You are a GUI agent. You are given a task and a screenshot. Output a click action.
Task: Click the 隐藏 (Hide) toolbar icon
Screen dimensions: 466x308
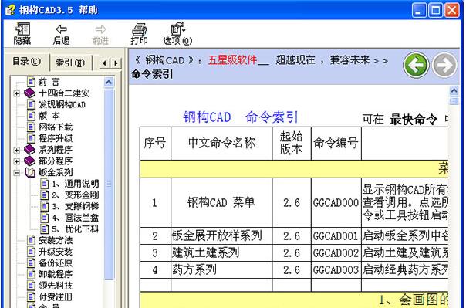tap(22, 29)
